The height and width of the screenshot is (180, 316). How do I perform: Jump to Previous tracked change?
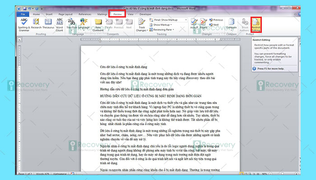point(216,20)
